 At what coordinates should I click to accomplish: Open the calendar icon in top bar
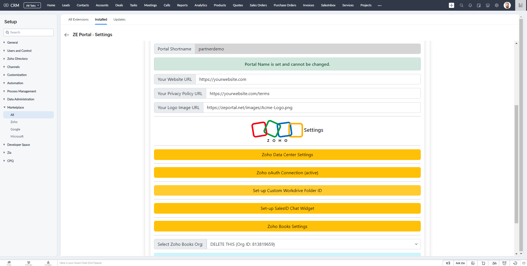pos(479,5)
